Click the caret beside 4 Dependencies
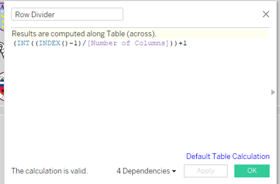The image size is (280, 184). point(174,171)
